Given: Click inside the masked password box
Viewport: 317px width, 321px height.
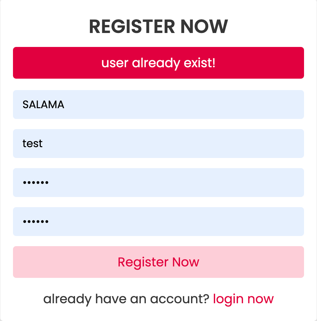Looking at the screenshot, I should 158,182.
